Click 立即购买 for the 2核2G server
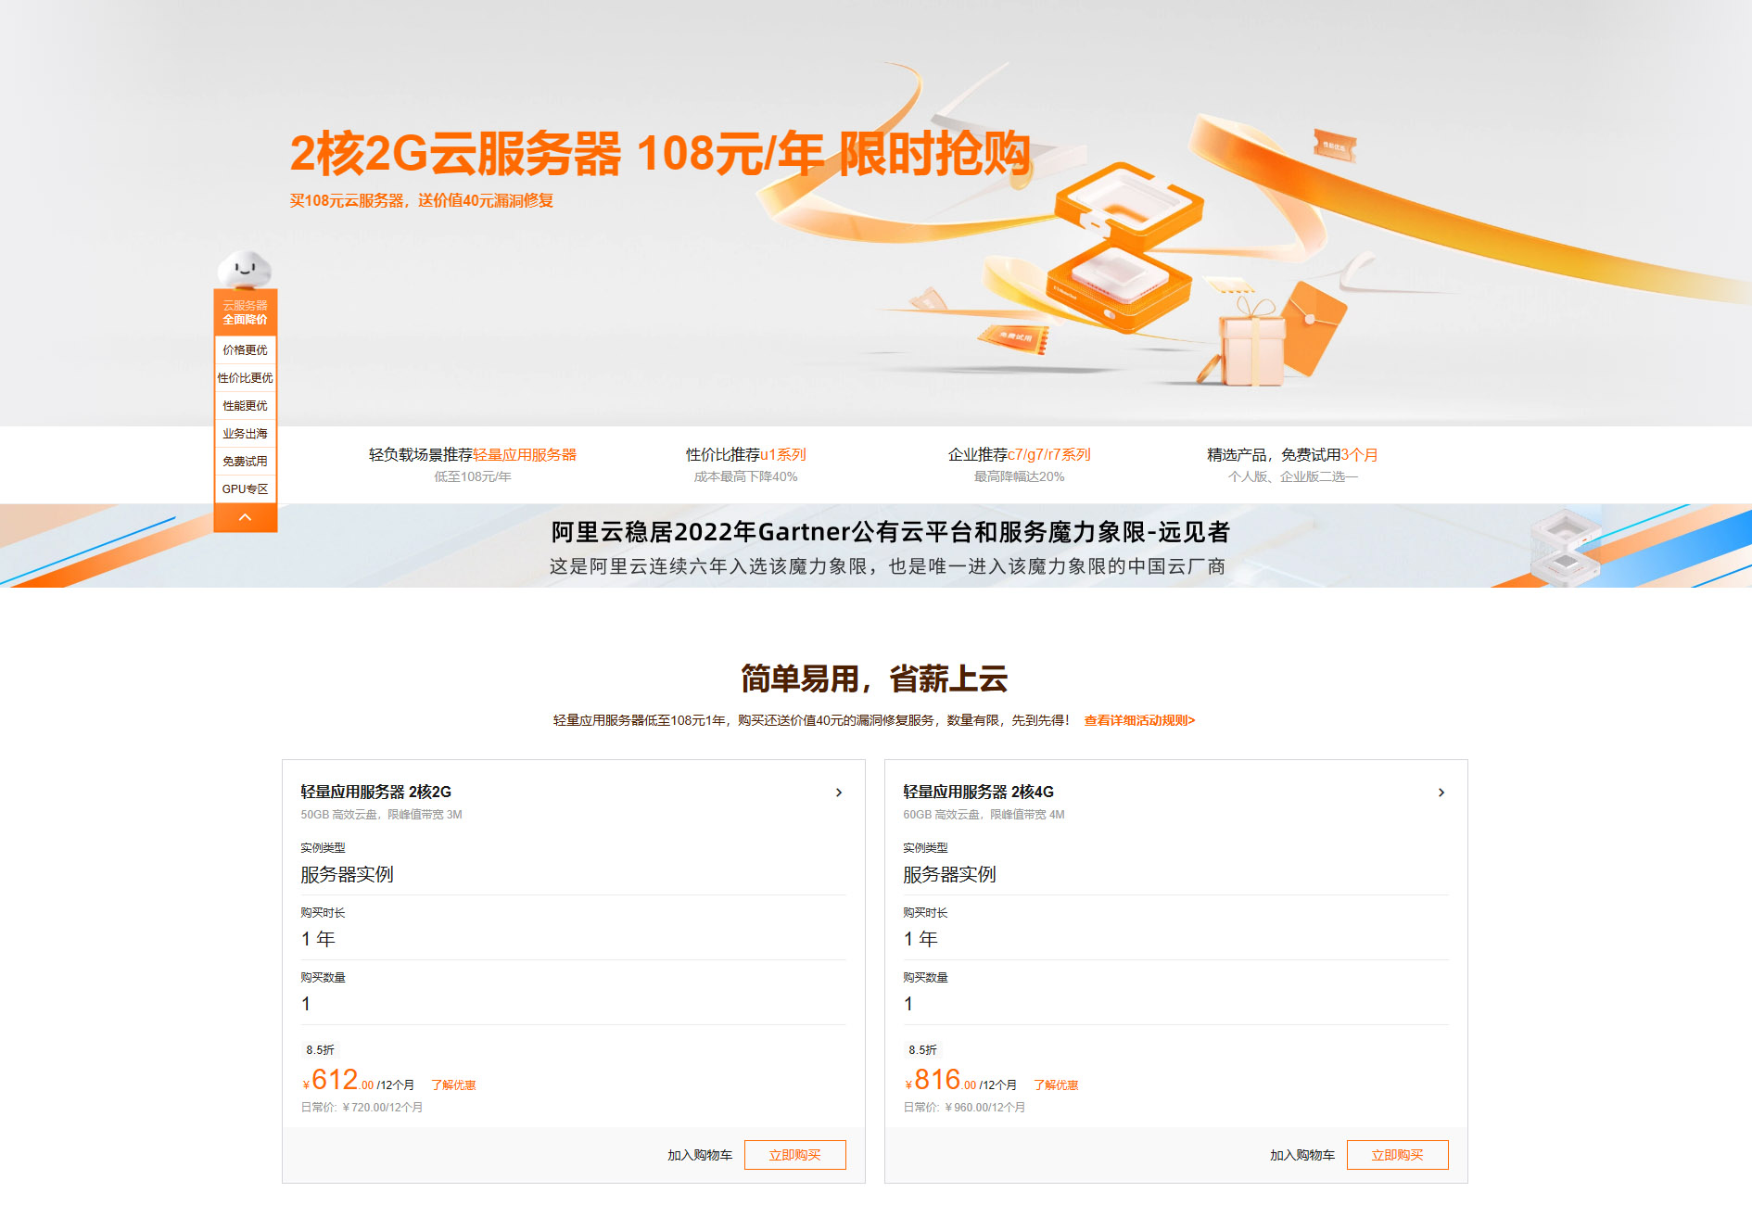Image resolution: width=1752 pixels, height=1205 pixels. coord(795,1155)
